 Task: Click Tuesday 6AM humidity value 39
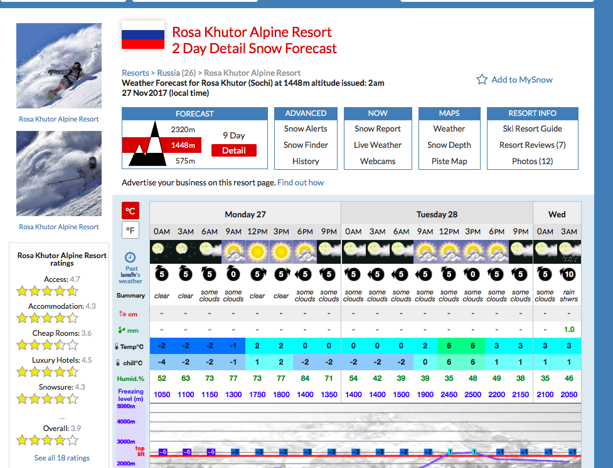401,378
